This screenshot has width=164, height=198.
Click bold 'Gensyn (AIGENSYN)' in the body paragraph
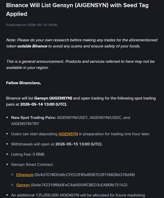[x=53, y=98]
